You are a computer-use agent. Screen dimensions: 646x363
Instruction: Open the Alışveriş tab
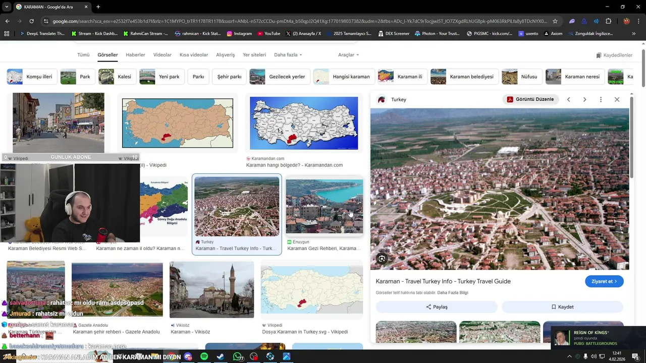(225, 54)
